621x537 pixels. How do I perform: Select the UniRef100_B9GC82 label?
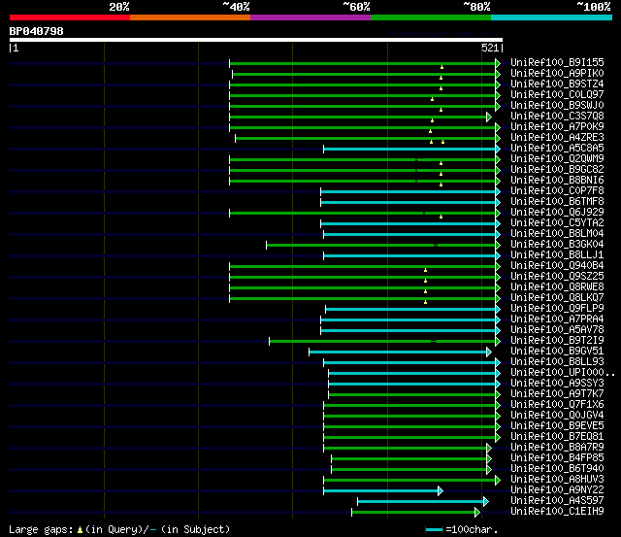tap(557, 170)
